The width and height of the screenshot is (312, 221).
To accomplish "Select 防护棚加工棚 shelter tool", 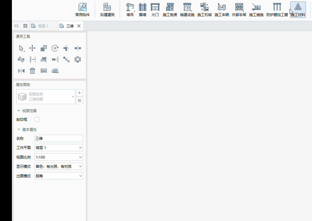I will coord(277,10).
